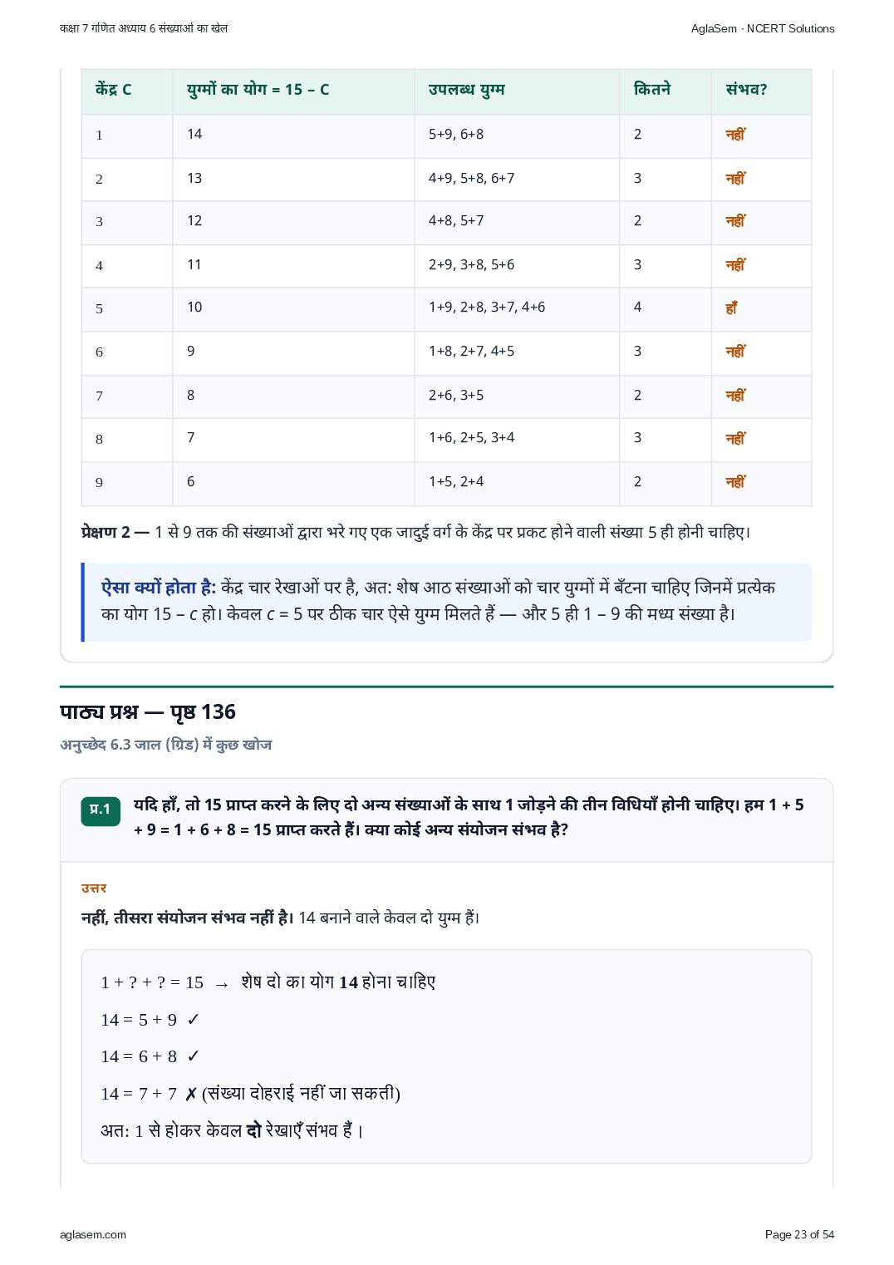Select the 1+9, 2+8, 3+7, 4+6 cell
The height and width of the screenshot is (1265, 894).
click(x=487, y=308)
